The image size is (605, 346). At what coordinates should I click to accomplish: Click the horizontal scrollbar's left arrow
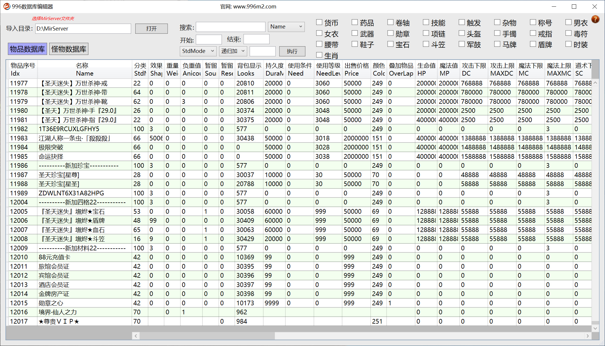point(136,336)
